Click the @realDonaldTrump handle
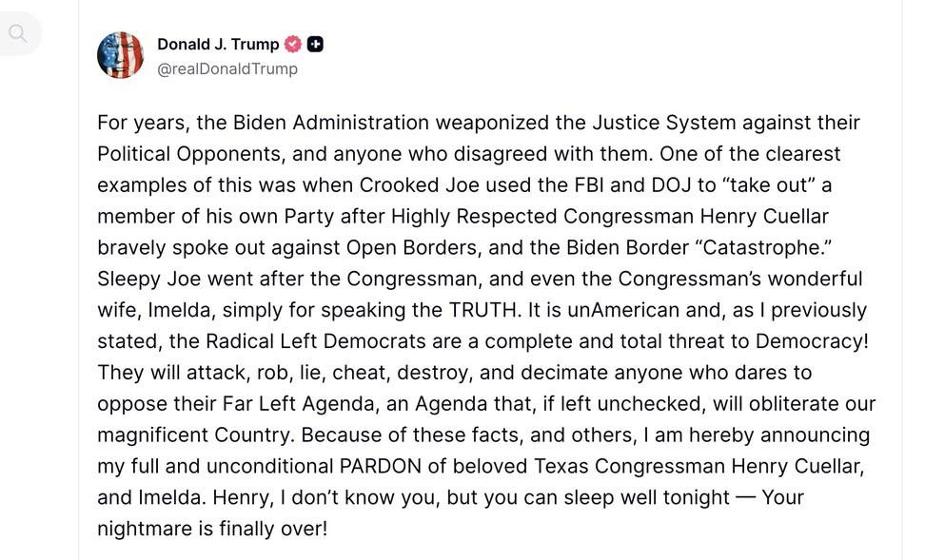This screenshot has height=560, width=925. pos(227,68)
